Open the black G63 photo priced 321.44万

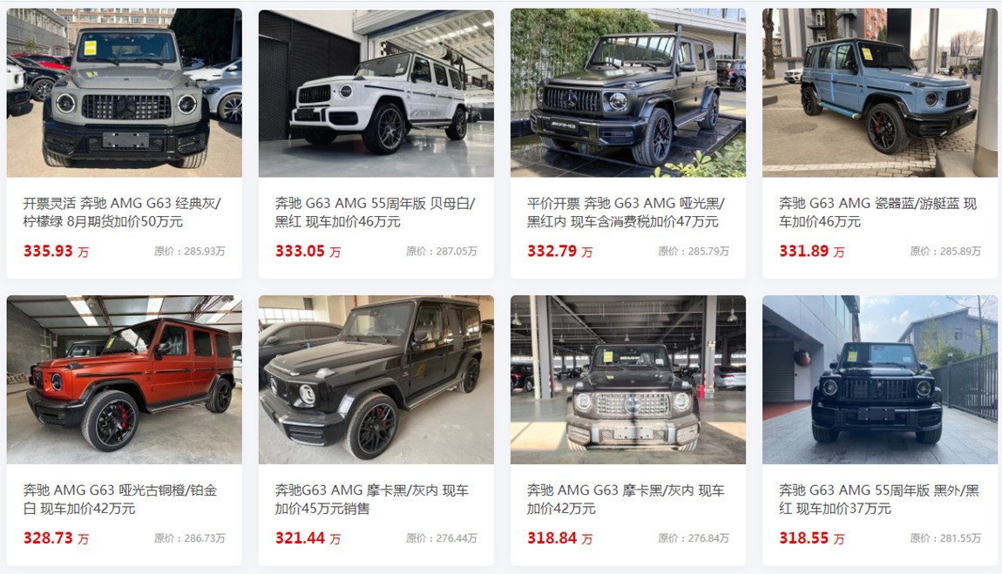coord(376,379)
